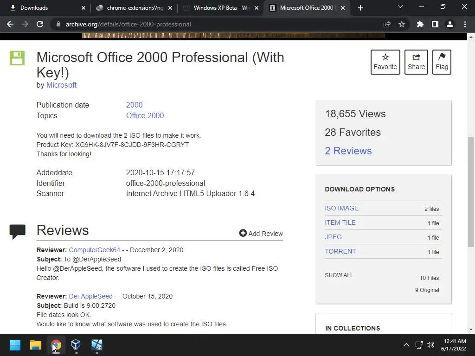This screenshot has height=356, width=475.
Task: Click the Reviews speech bubble icon
Action: [17, 232]
